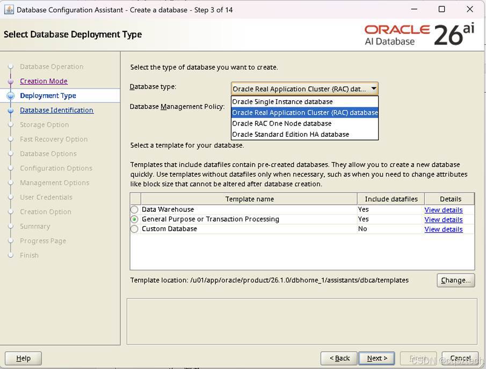Open the Database type combo box

(304, 89)
